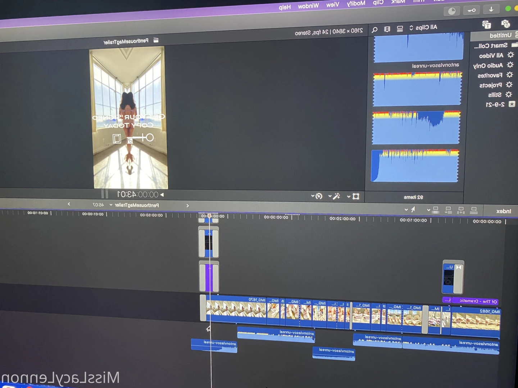The height and width of the screenshot is (388, 518).
Task: Pause playback with the pause bars icon
Action: click(x=105, y=194)
